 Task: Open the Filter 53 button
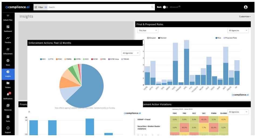tap(41, 7)
